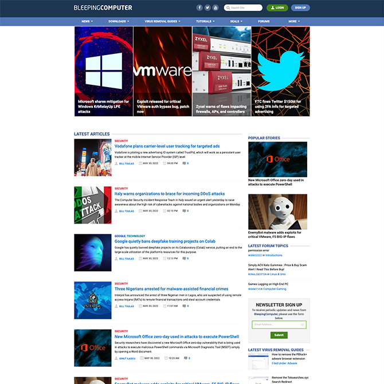
Task: Click clock icon on Google Colab article
Action: pyautogui.click(x=164, y=258)
